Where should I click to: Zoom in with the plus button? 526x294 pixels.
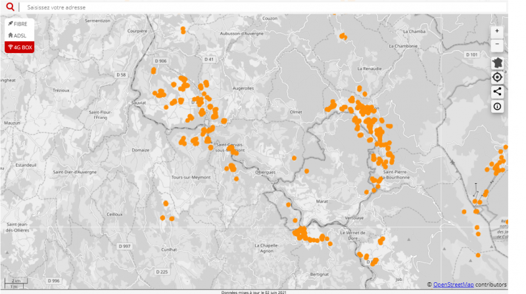pos(497,31)
